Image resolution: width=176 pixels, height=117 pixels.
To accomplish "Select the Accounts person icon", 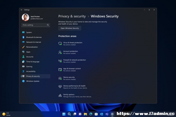I will pyautogui.click(x=23, y=57).
